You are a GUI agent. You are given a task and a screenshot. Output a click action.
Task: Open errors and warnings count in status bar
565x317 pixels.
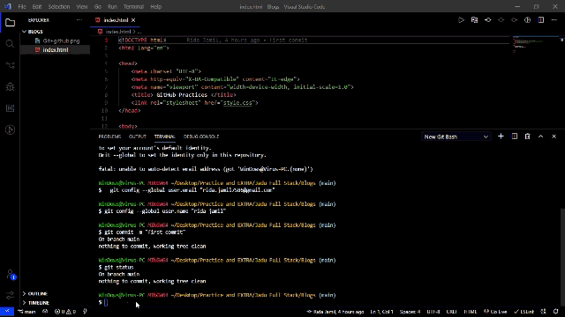pos(65,312)
